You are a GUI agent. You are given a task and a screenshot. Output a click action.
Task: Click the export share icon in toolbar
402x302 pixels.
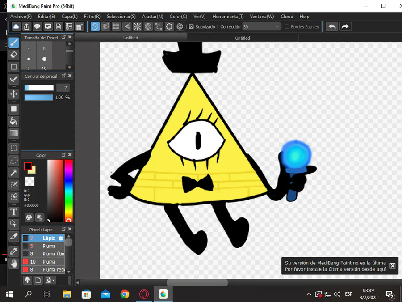(27, 26)
